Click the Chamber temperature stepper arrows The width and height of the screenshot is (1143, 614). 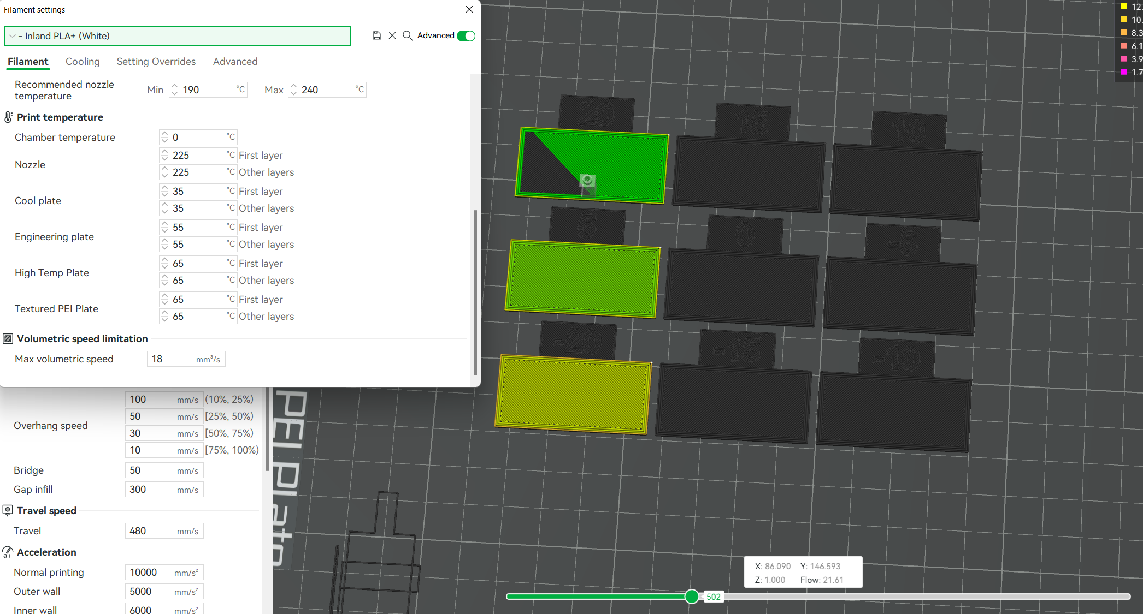coord(164,137)
